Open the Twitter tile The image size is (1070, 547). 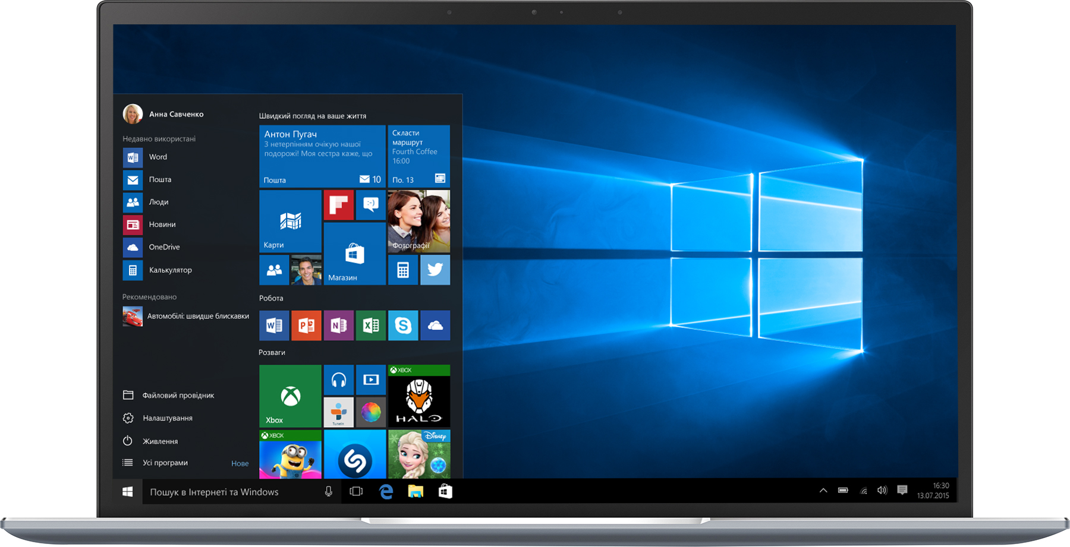435,270
